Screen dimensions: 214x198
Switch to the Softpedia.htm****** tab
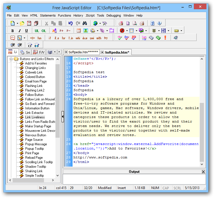tap(83, 52)
